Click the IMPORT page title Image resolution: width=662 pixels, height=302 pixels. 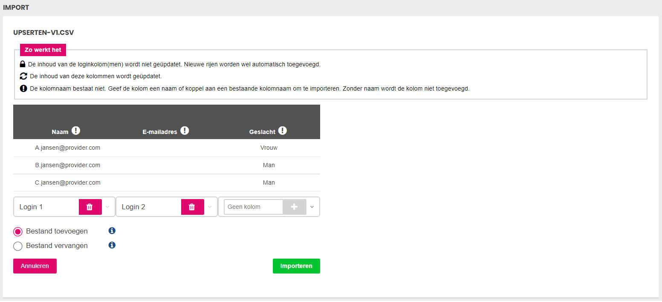coord(16,8)
